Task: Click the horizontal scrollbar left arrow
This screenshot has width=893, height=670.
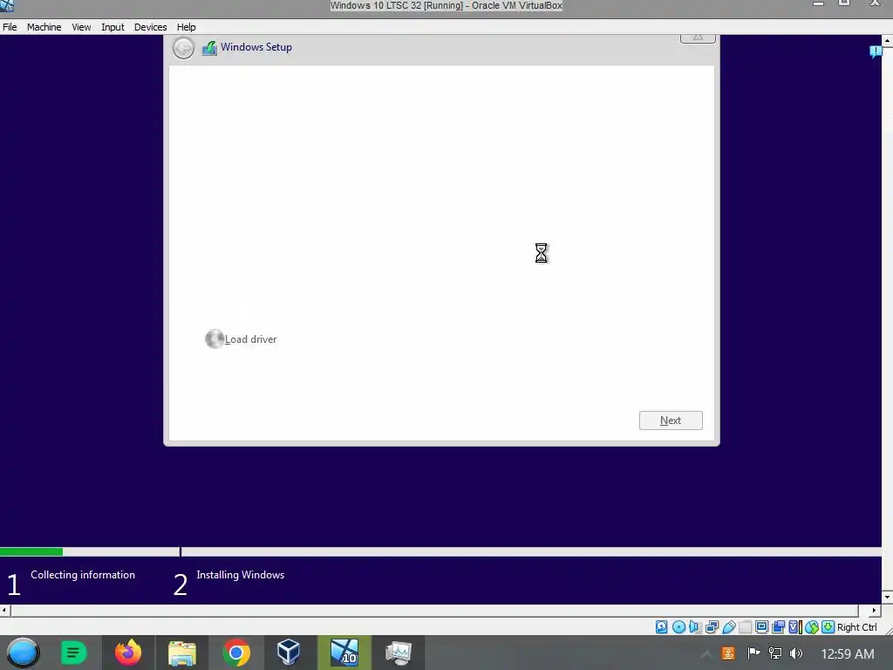Action: coord(4,610)
